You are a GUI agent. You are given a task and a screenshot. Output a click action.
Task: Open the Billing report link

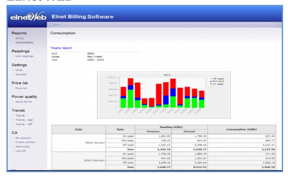point(19,38)
